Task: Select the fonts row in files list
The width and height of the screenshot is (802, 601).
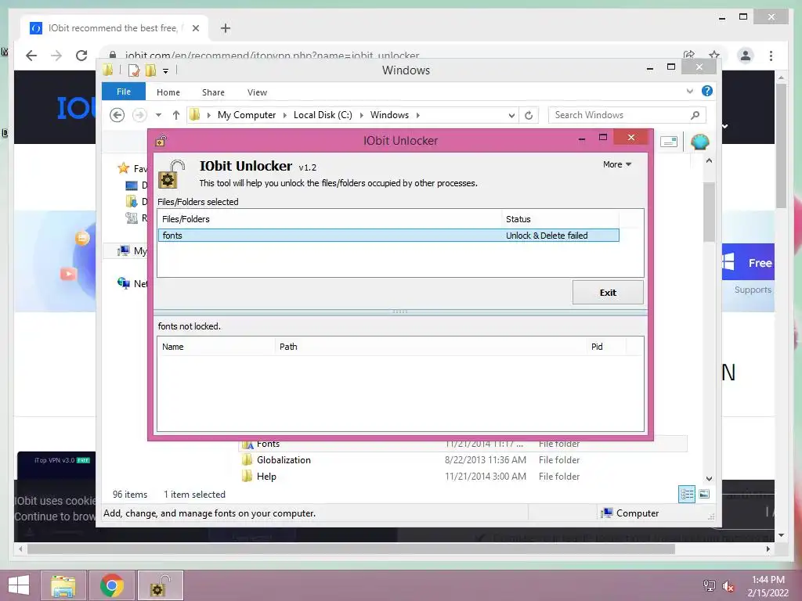Action: [388, 235]
